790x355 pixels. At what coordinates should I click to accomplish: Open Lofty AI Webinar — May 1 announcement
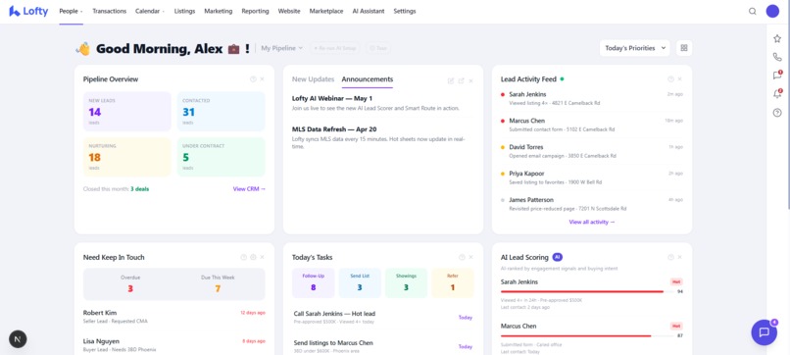(383, 103)
